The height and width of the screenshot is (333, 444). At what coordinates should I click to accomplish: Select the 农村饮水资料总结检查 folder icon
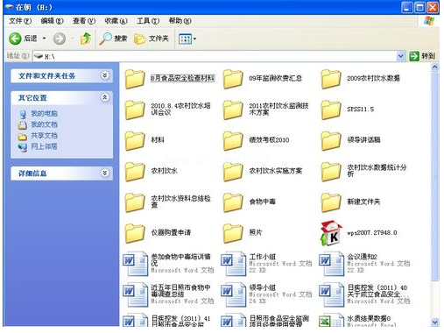click(135, 202)
